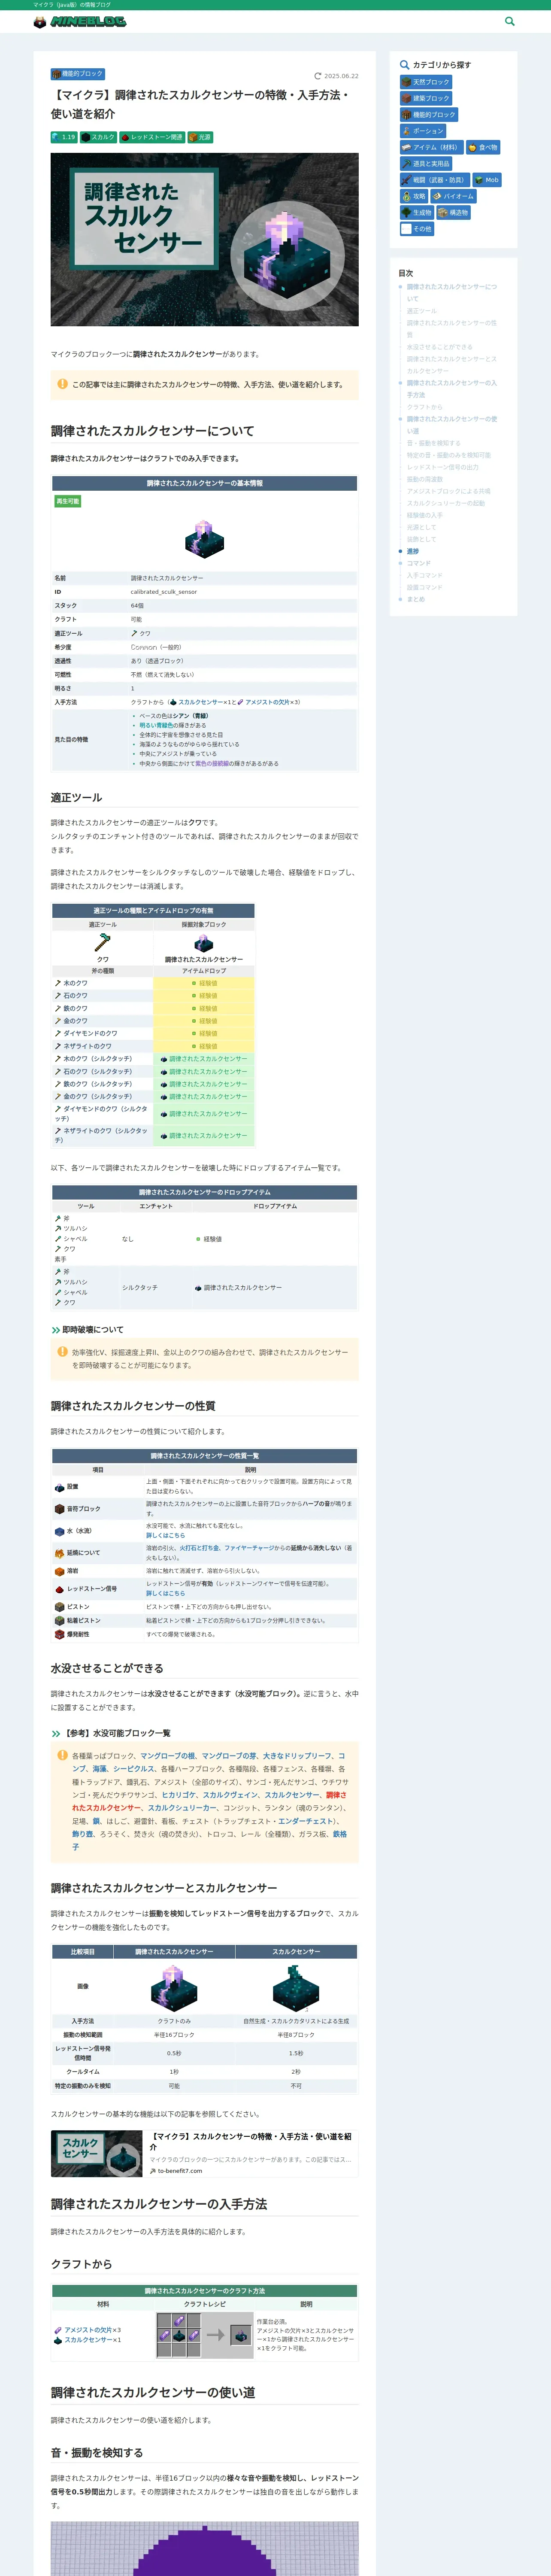Jump to コマンド in table of contents
Image resolution: width=551 pixels, height=2576 pixels.
(418, 563)
